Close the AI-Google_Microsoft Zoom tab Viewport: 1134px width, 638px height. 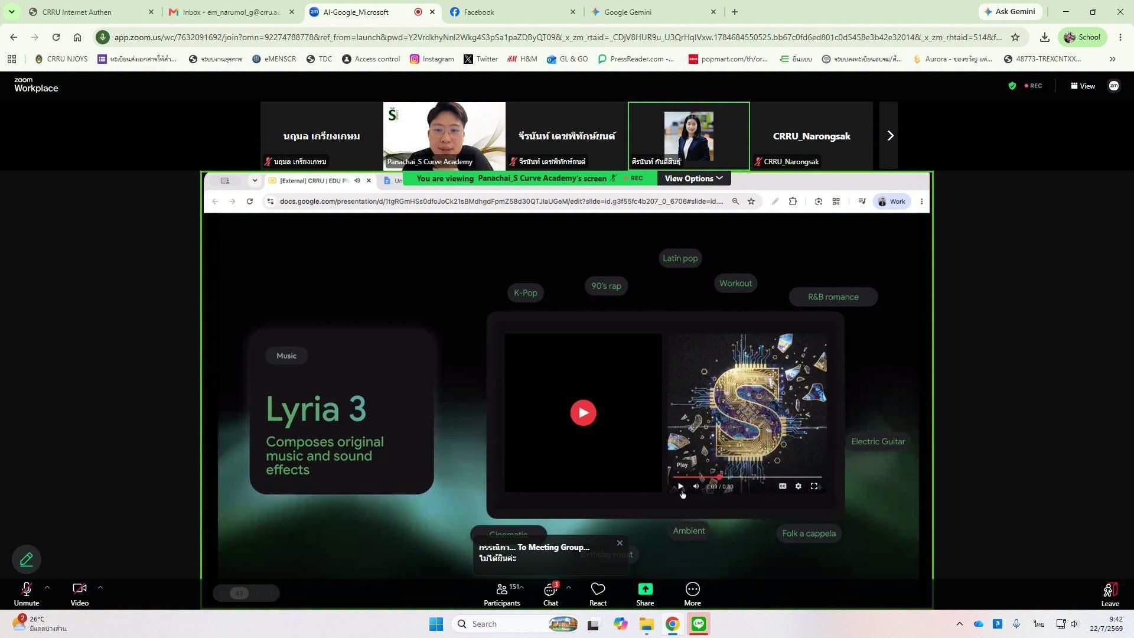click(432, 12)
